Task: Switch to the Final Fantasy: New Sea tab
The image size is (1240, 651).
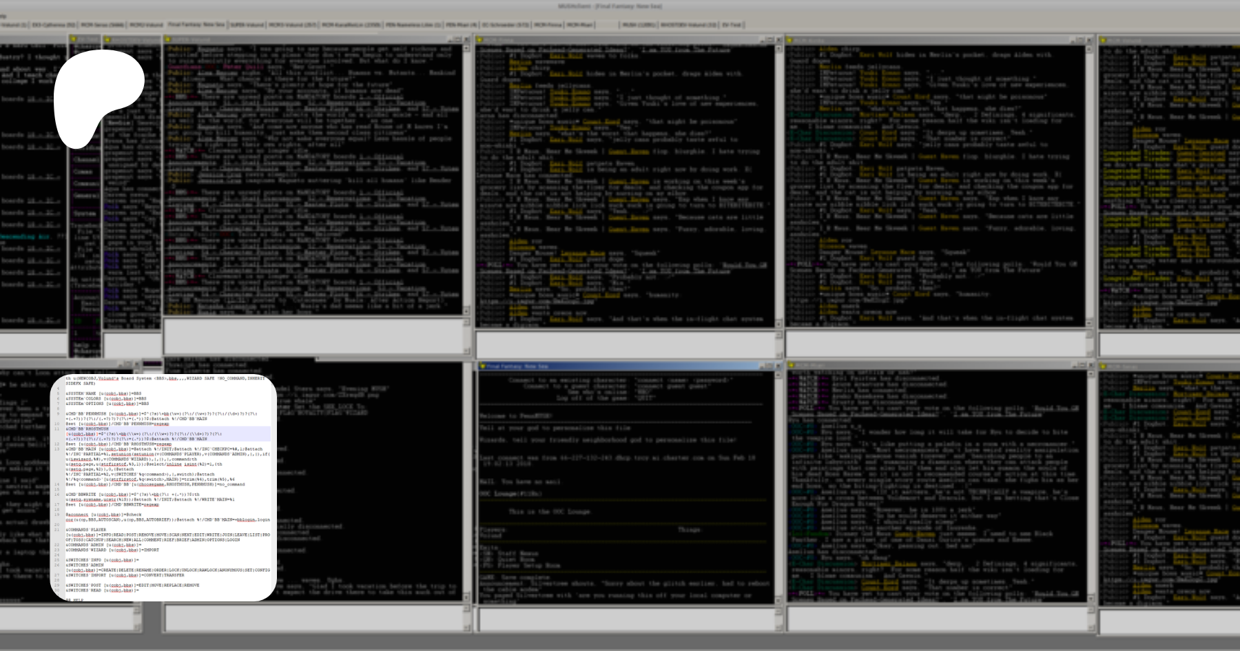Action: point(196,25)
